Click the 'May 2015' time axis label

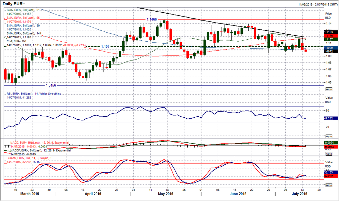point(166,194)
